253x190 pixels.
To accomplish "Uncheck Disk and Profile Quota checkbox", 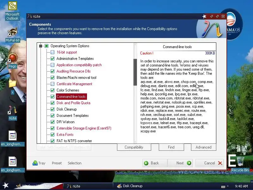I will click(x=52, y=103).
